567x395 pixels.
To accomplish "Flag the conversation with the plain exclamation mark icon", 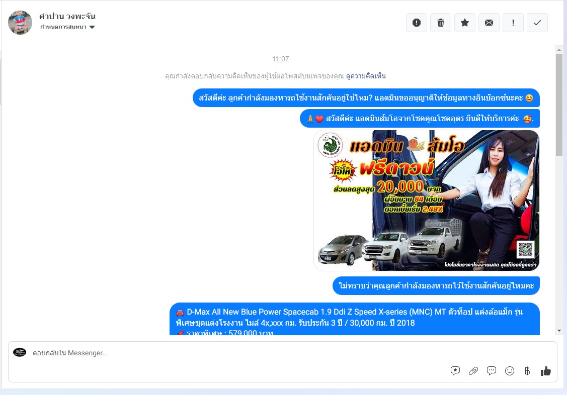I will pyautogui.click(x=513, y=23).
